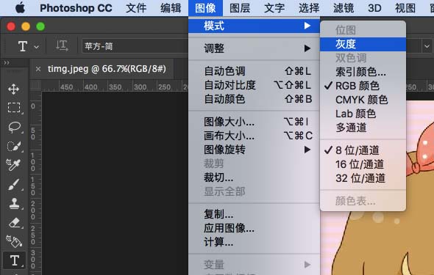Select the Paint Bucket tool
This screenshot has width=434, height=275.
point(14,241)
